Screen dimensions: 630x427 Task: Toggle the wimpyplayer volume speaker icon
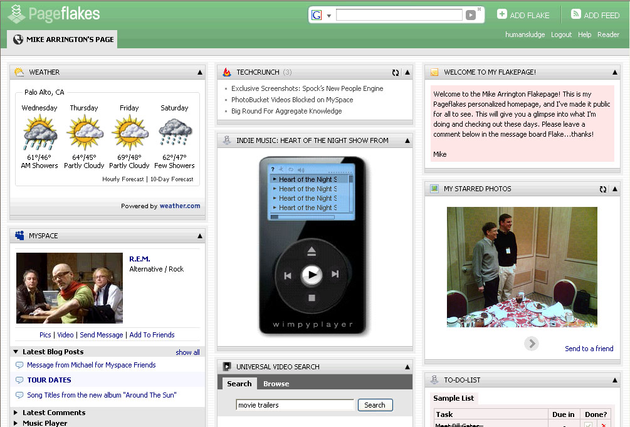pos(301,169)
